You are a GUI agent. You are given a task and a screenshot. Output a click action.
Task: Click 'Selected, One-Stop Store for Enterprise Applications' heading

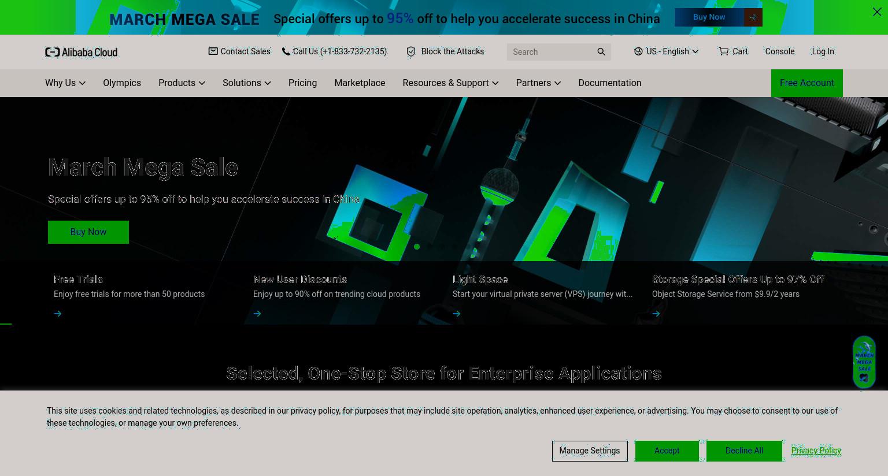tap(444, 374)
